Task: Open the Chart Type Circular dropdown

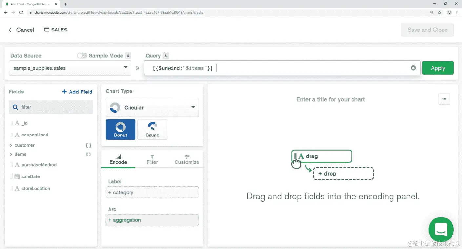Action: (152, 107)
